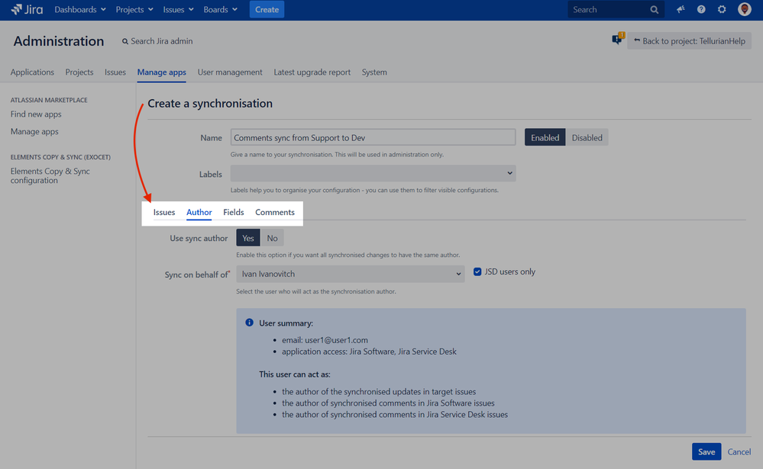
Task: Open the Sync on behalf of dropdown
Action: tap(351, 273)
